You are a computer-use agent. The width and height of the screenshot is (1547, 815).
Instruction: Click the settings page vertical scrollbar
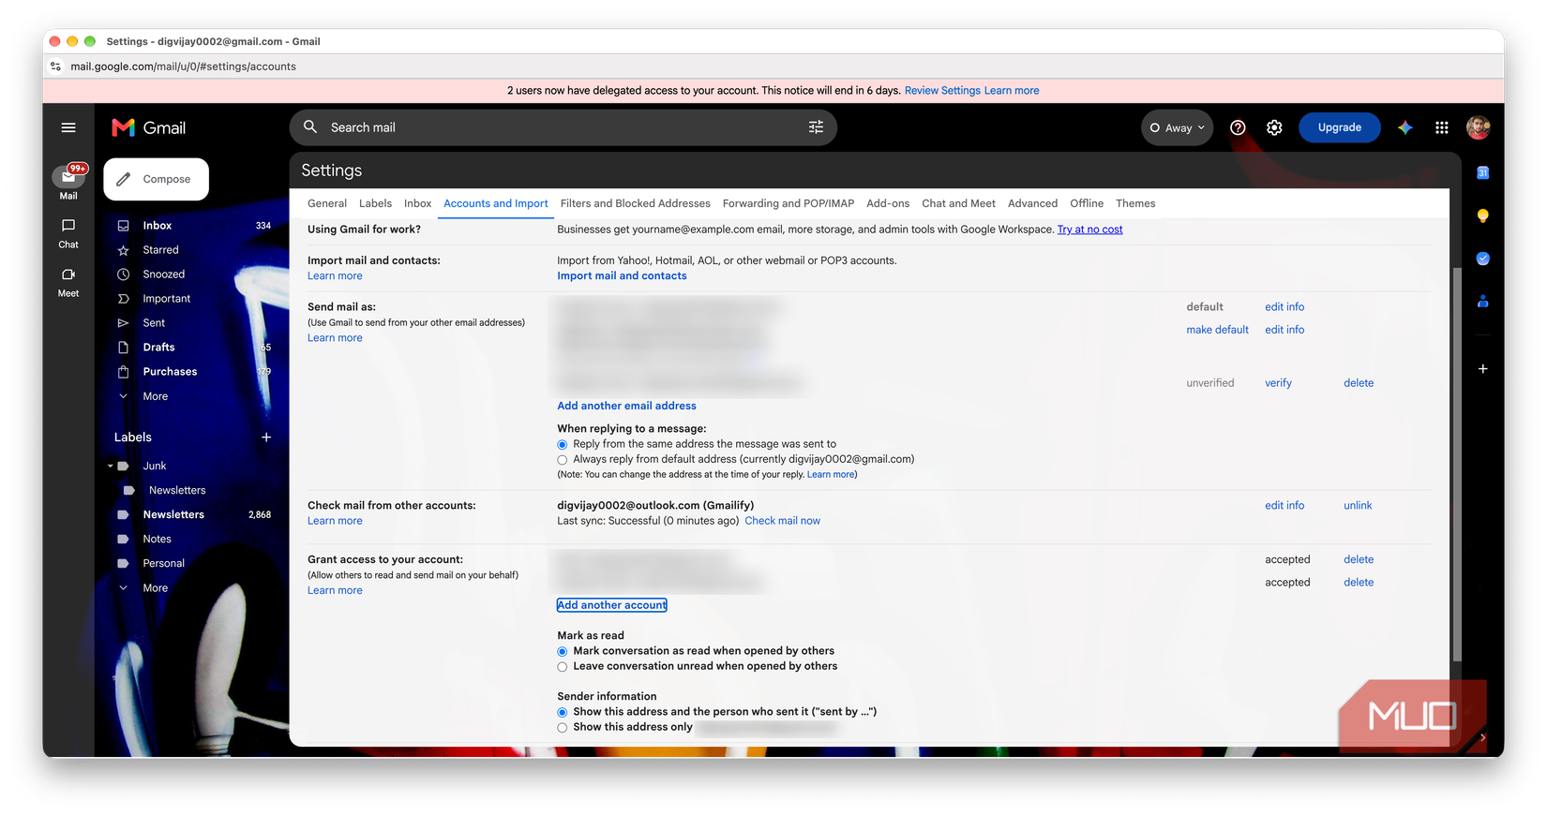pyautogui.click(x=1456, y=464)
